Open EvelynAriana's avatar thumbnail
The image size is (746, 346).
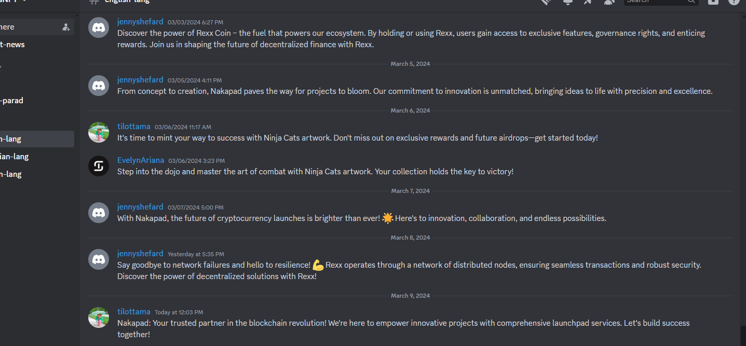pyautogui.click(x=99, y=166)
